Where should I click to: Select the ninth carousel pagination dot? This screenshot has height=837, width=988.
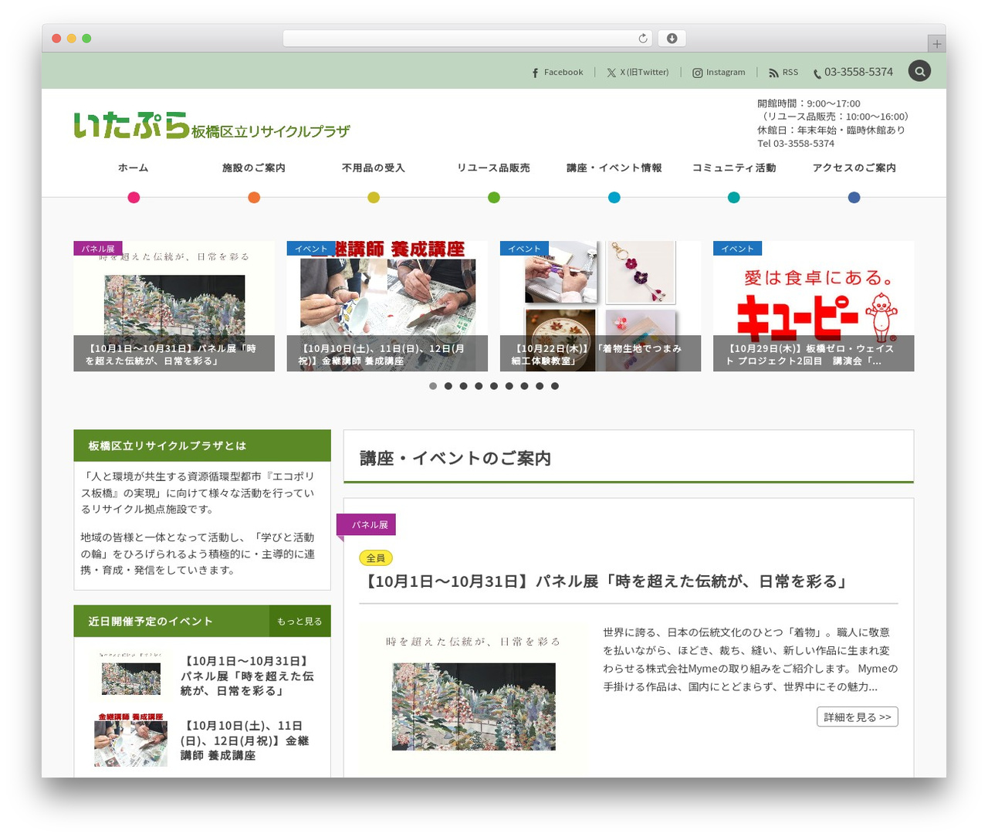pyautogui.click(x=555, y=386)
